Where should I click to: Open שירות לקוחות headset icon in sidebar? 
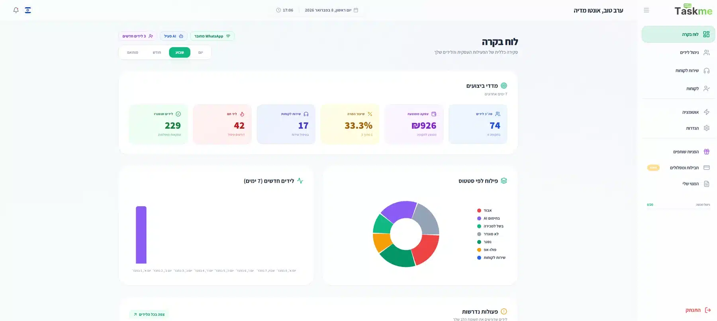pos(706,71)
